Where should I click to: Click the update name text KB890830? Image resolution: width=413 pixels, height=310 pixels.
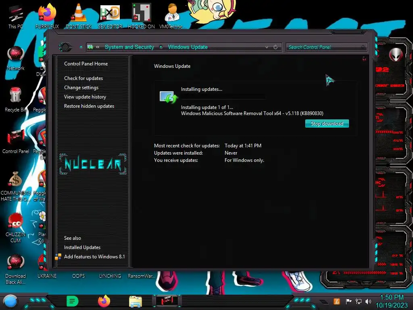coord(252,113)
